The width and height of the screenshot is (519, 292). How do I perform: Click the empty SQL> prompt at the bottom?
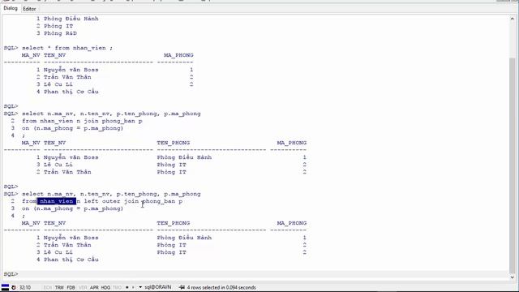tap(11, 274)
